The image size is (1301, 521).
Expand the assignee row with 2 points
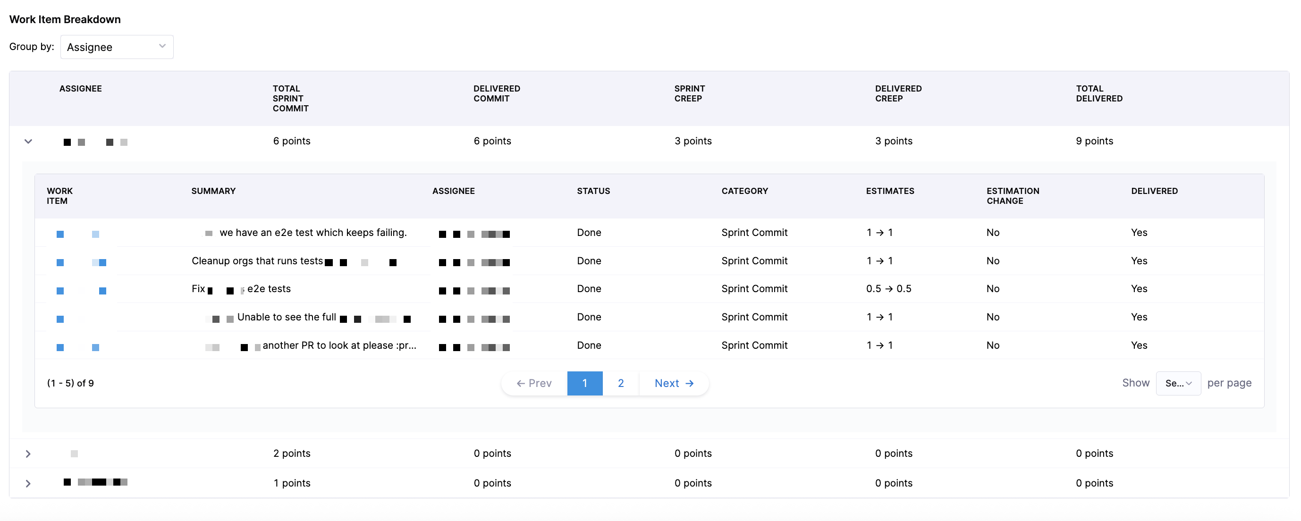click(x=28, y=454)
